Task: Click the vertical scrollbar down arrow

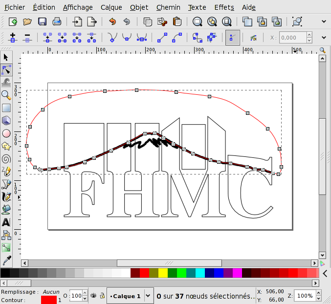Action: click(x=322, y=255)
